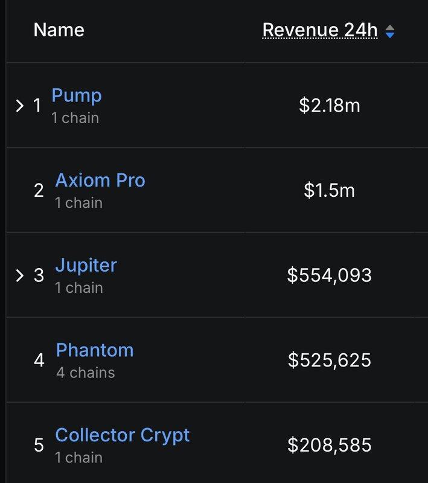Open the Axiom Pro protocol link
Image resolution: width=428 pixels, height=483 pixels.
(100, 180)
